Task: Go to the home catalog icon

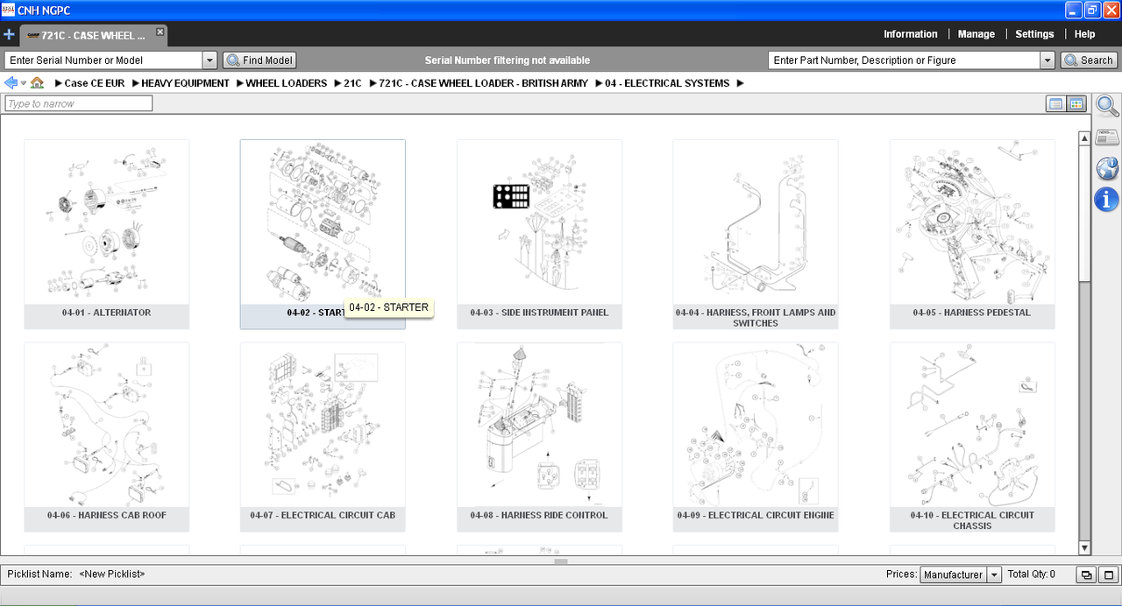Action: [37, 83]
